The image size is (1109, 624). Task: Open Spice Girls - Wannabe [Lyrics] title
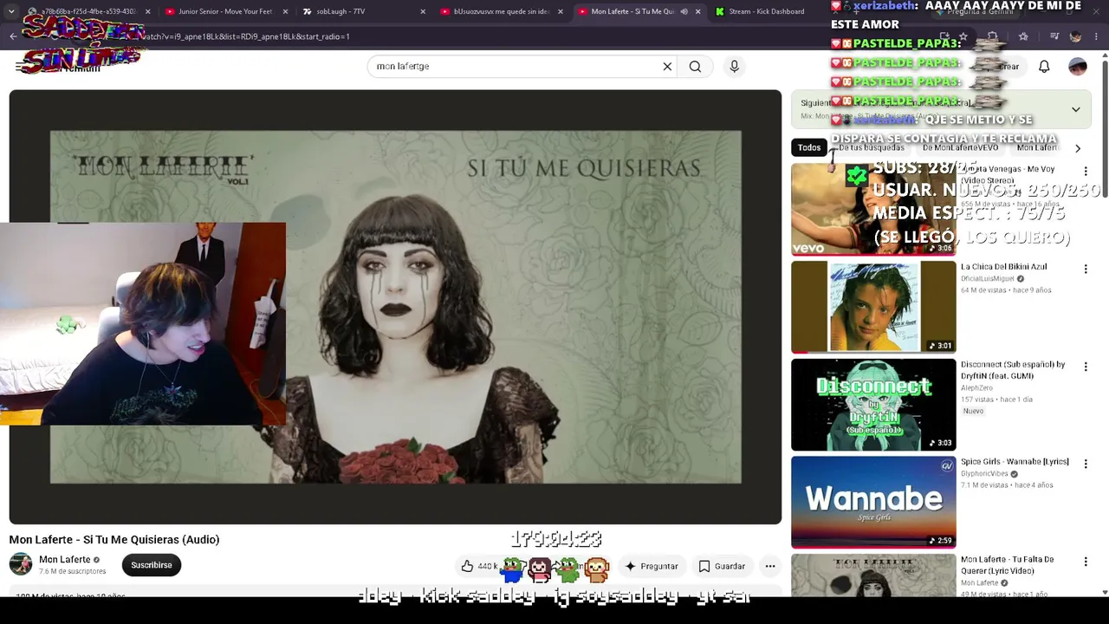[1015, 462]
